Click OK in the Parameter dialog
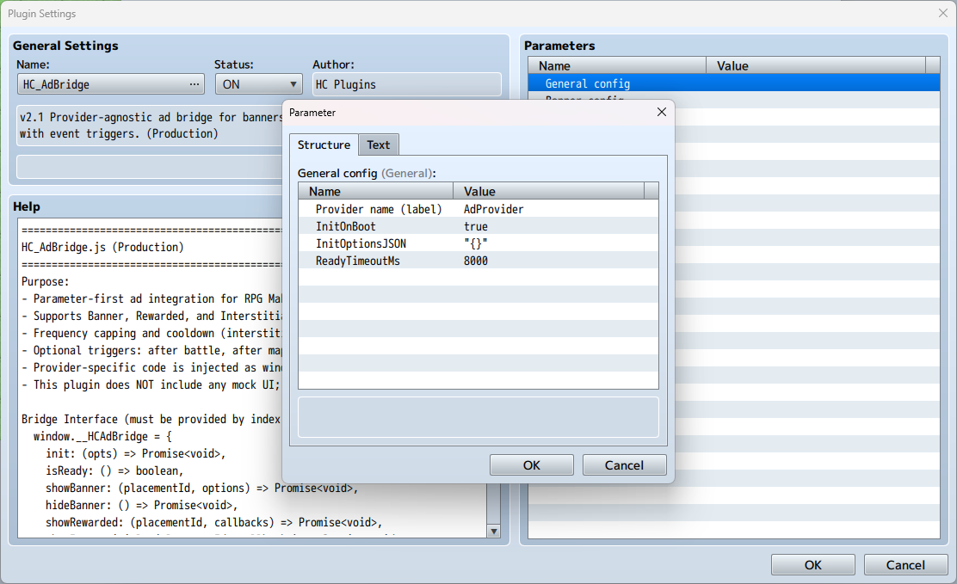The width and height of the screenshot is (957, 584). click(532, 465)
